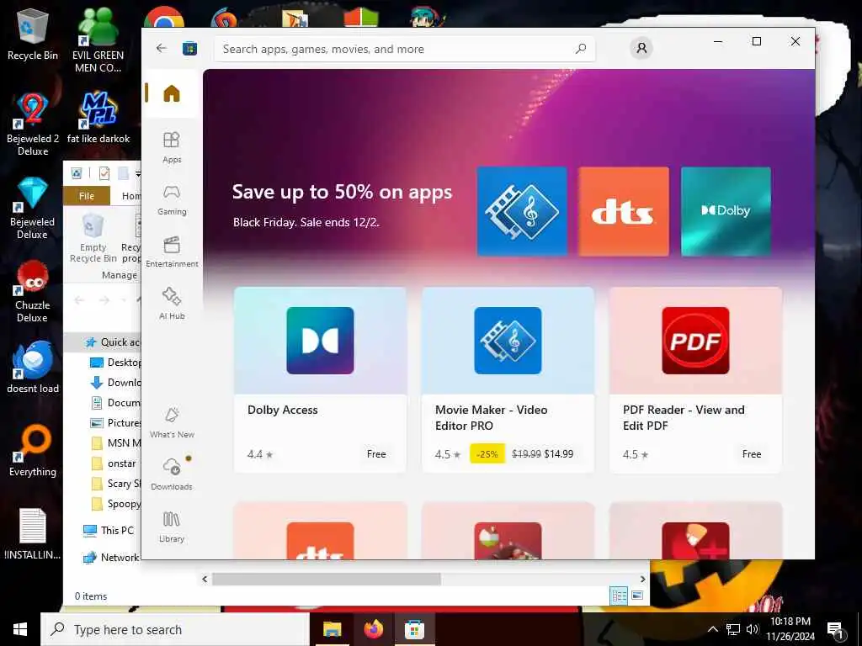Viewport: 862px width, 646px height.
Task: Click the Store back arrow
Action: click(x=161, y=48)
